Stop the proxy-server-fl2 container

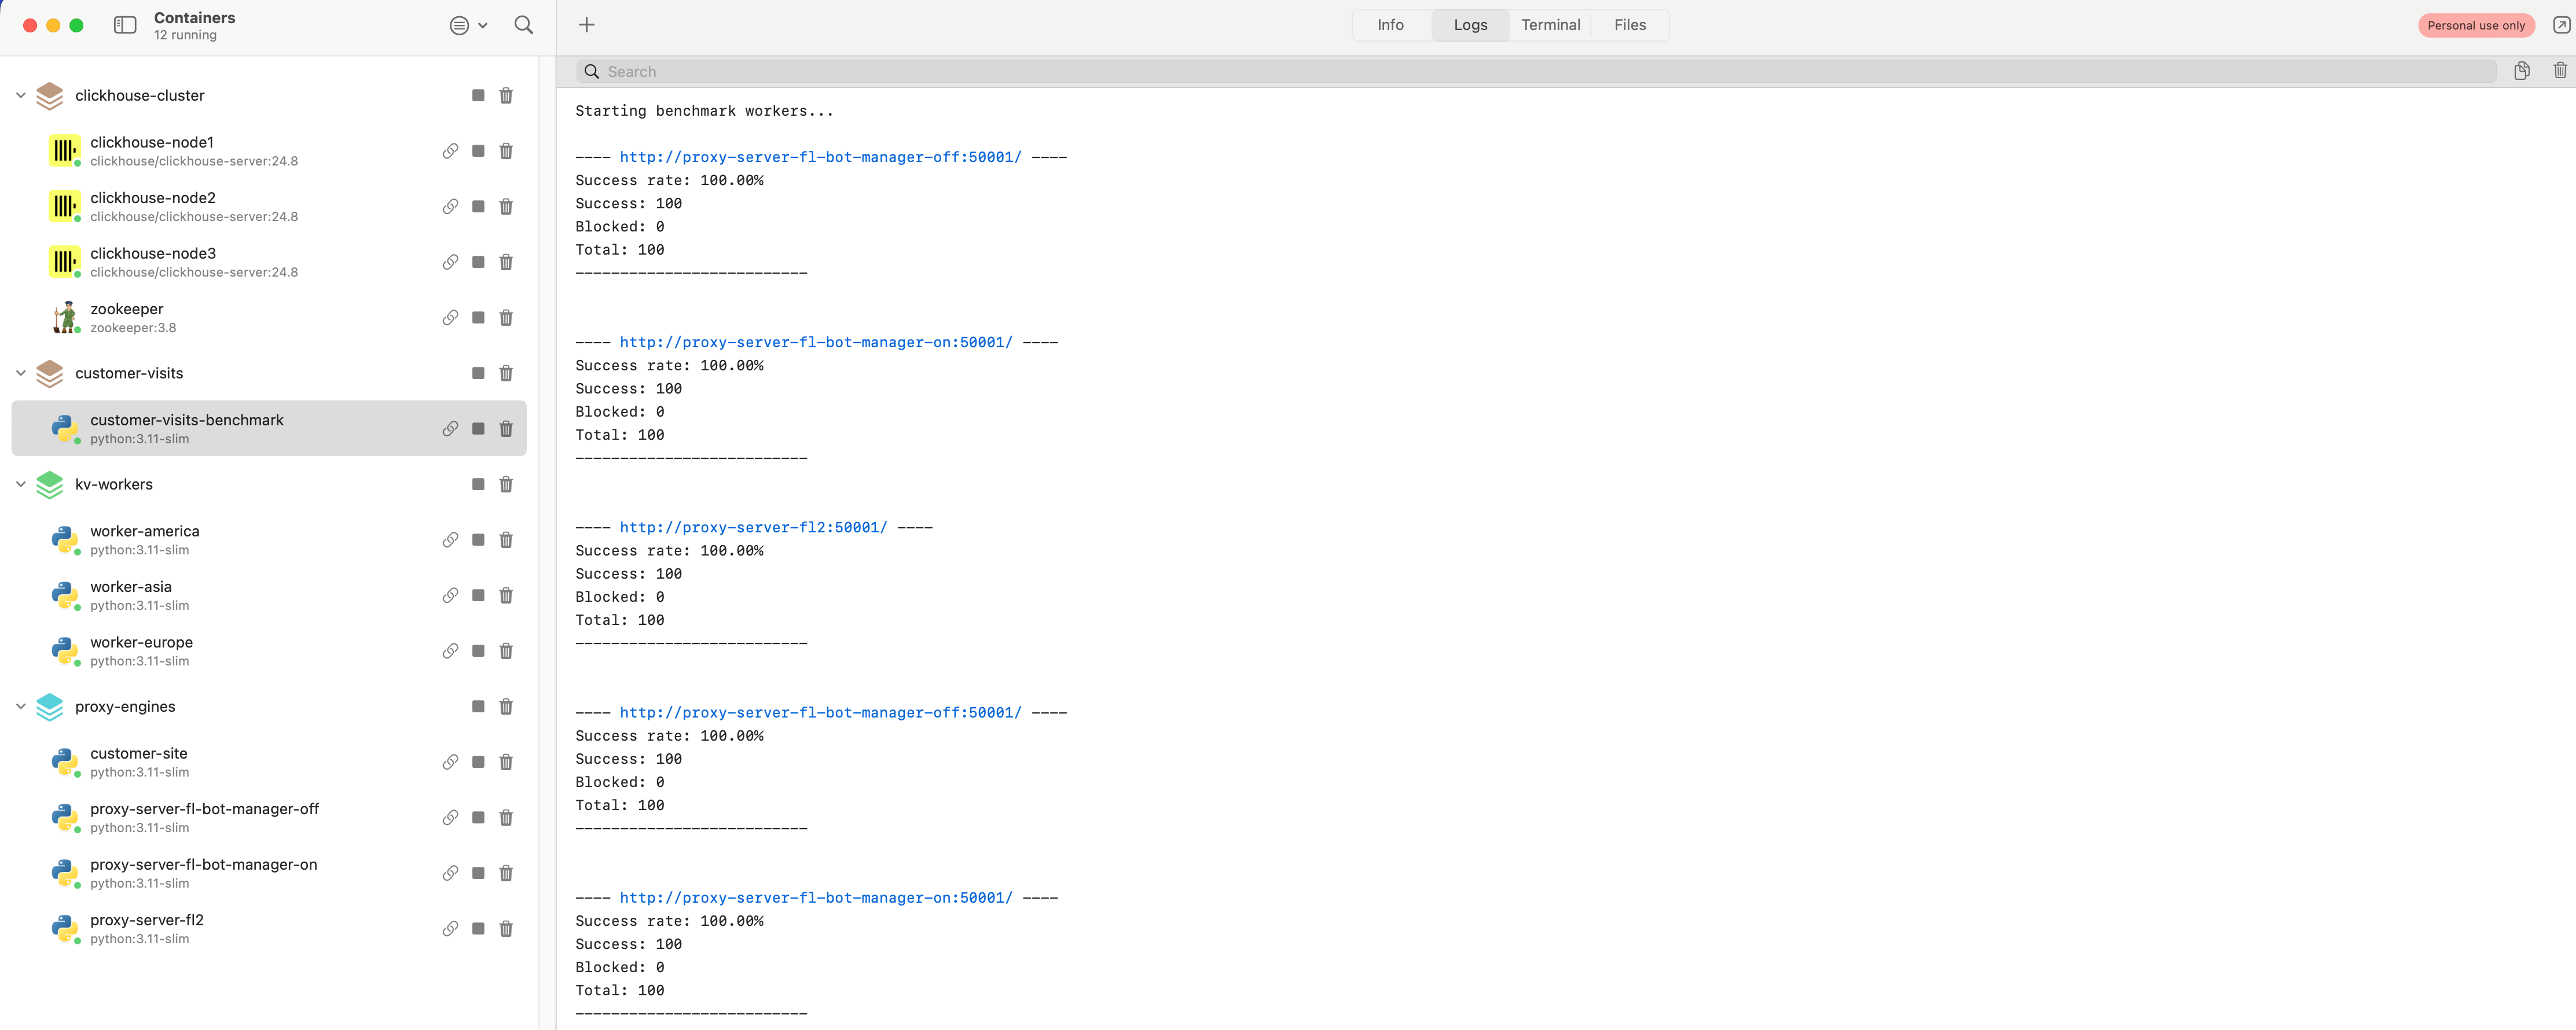click(x=478, y=929)
